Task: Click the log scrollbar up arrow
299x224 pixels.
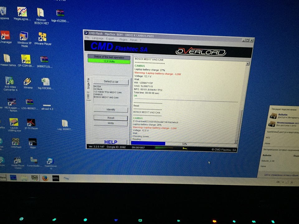Action: pyautogui.click(x=248, y=63)
